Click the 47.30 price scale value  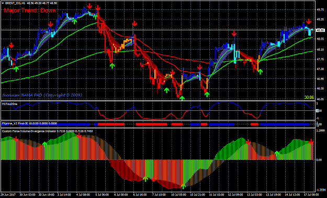click(x=320, y=69)
